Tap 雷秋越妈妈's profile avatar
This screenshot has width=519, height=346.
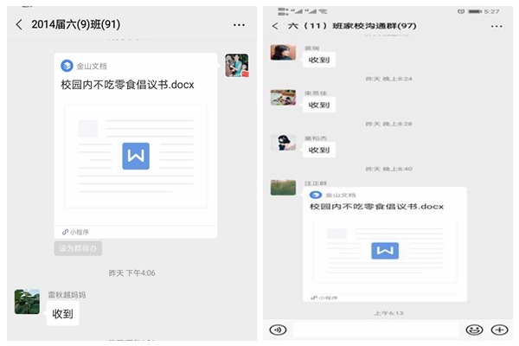click(x=27, y=302)
